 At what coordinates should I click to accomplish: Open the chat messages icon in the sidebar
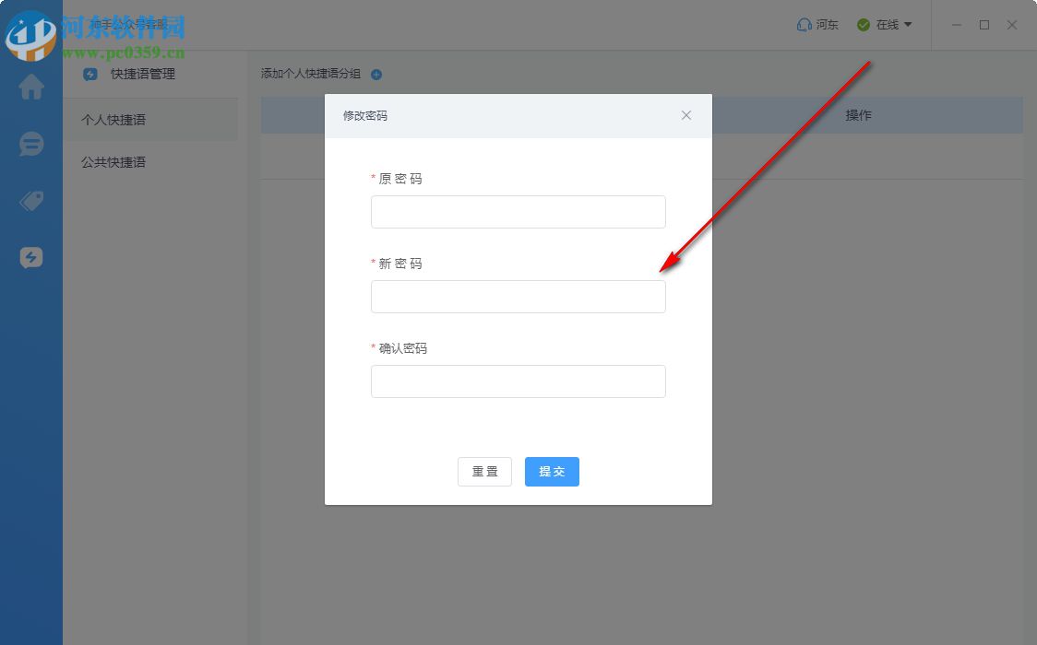click(31, 144)
